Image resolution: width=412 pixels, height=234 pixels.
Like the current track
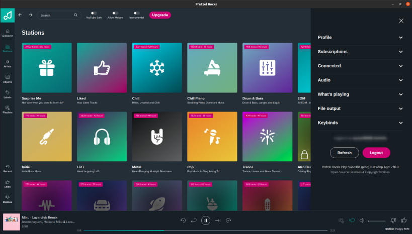(404, 220)
